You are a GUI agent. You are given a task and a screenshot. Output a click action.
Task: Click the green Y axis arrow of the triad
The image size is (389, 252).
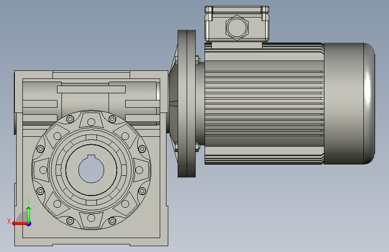(29, 215)
